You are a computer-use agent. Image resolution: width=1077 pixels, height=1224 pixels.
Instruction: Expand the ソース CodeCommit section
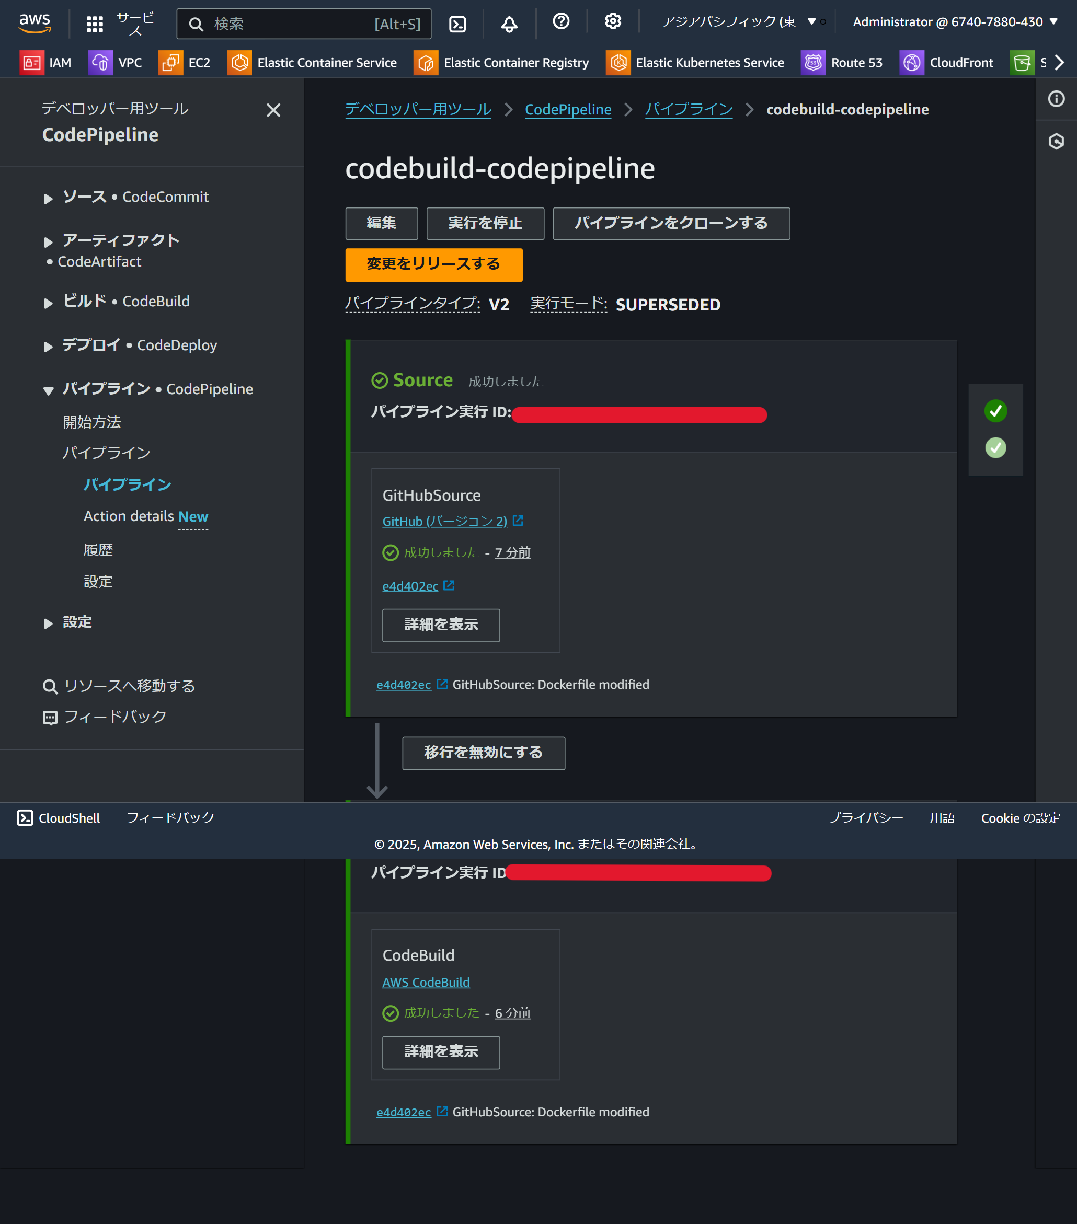tap(49, 198)
